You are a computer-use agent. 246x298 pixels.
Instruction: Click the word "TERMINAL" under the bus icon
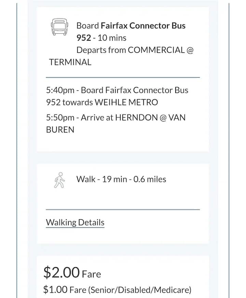70,62
